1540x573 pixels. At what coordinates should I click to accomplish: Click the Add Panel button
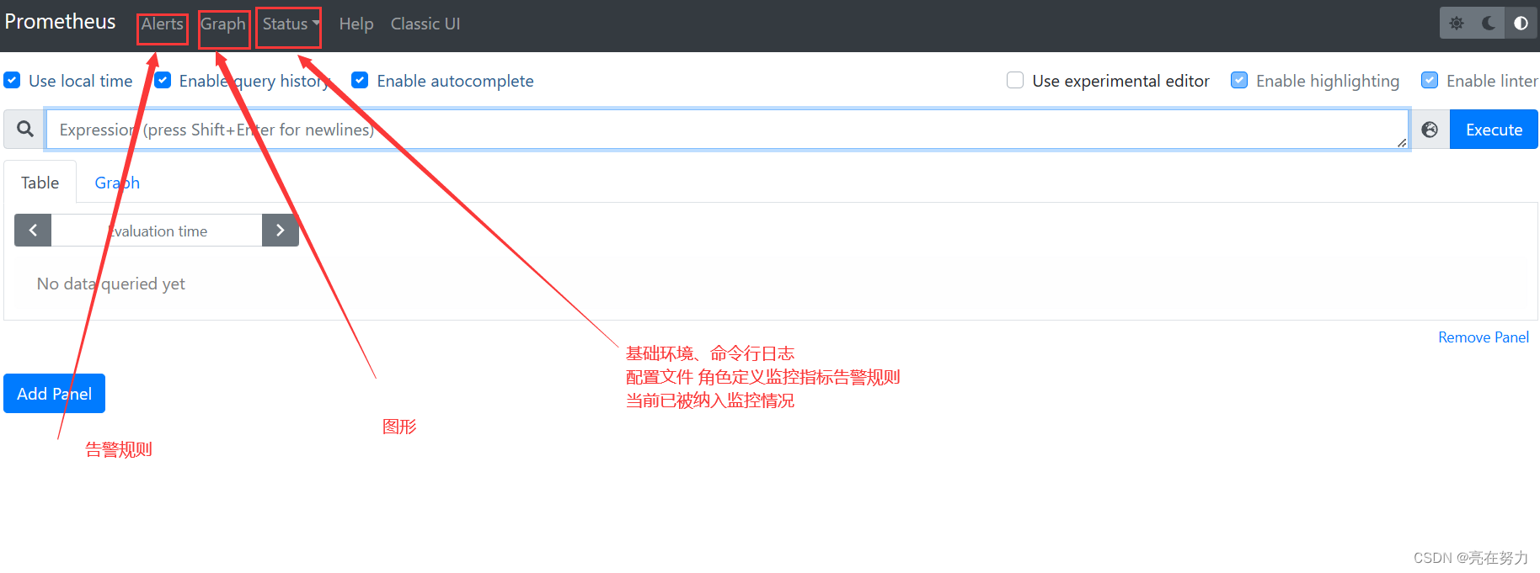(x=54, y=393)
